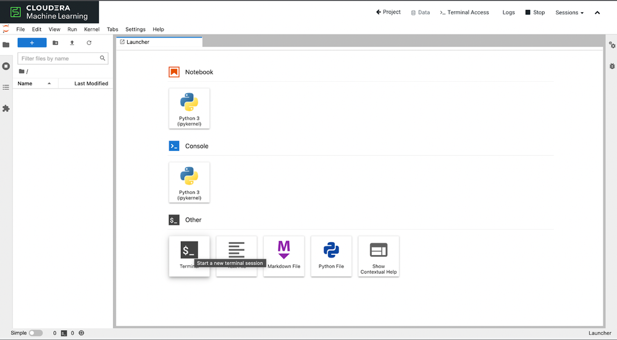The image size is (617, 340).
Task: Open Show Contextual Help
Action: pyautogui.click(x=379, y=256)
